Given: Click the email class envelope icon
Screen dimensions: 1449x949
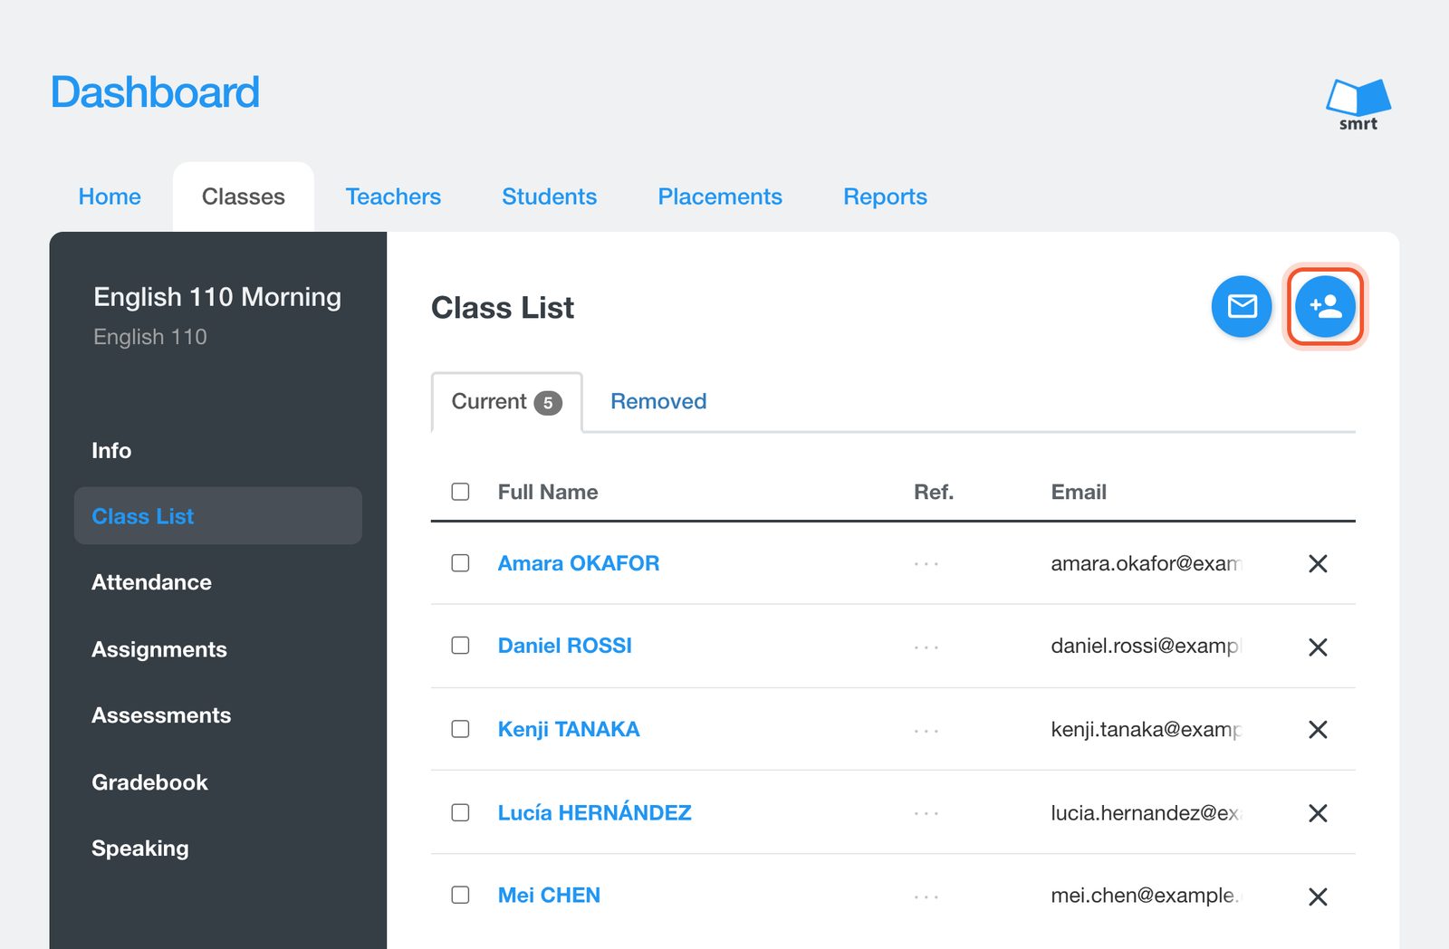Looking at the screenshot, I should click(1242, 307).
